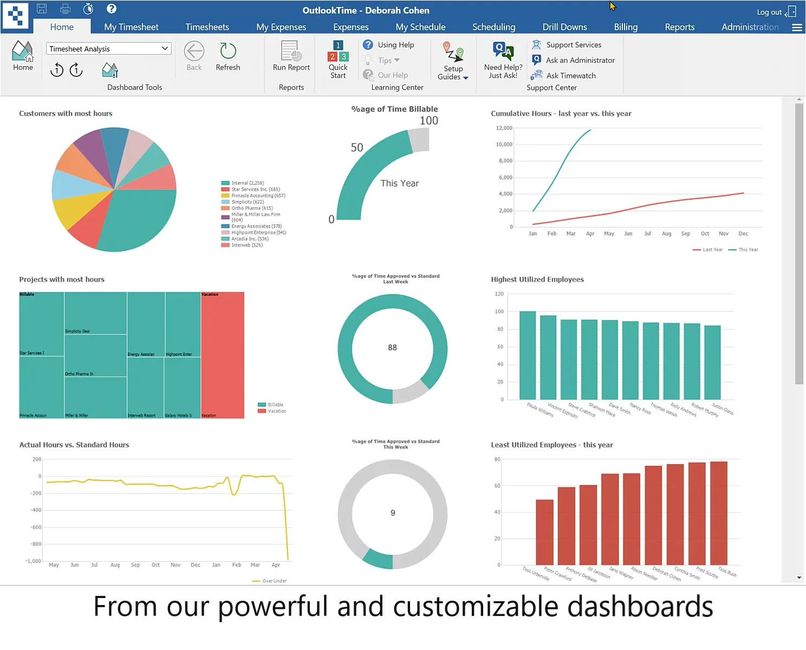Open the Timesheet Analysis dashboard dropdown
This screenshot has height=650, width=806.
[x=109, y=49]
